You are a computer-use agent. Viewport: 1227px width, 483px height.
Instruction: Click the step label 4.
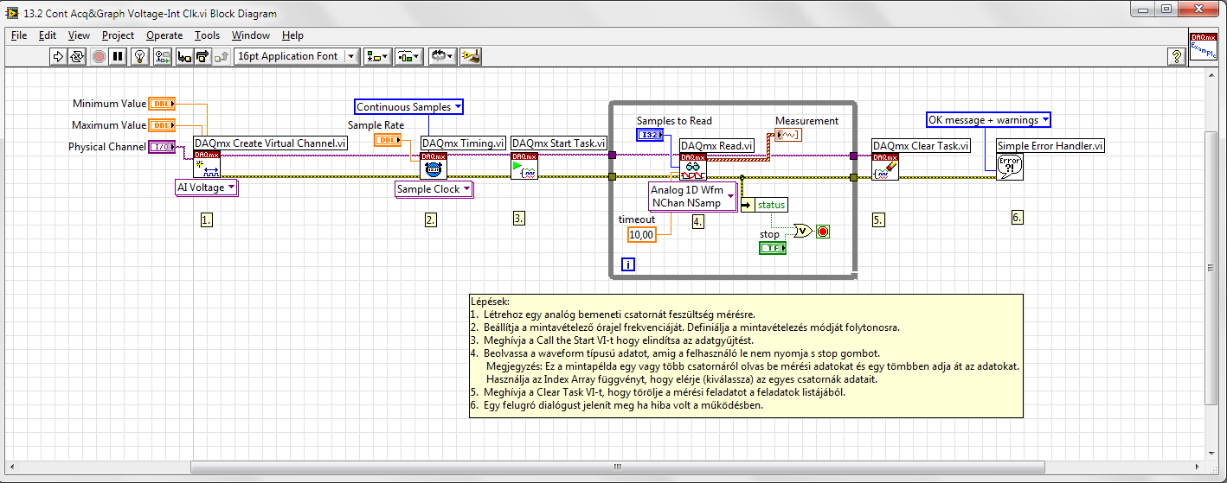click(x=697, y=221)
